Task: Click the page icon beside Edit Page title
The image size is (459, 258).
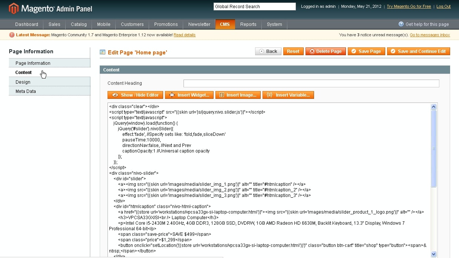Action: click(x=103, y=53)
